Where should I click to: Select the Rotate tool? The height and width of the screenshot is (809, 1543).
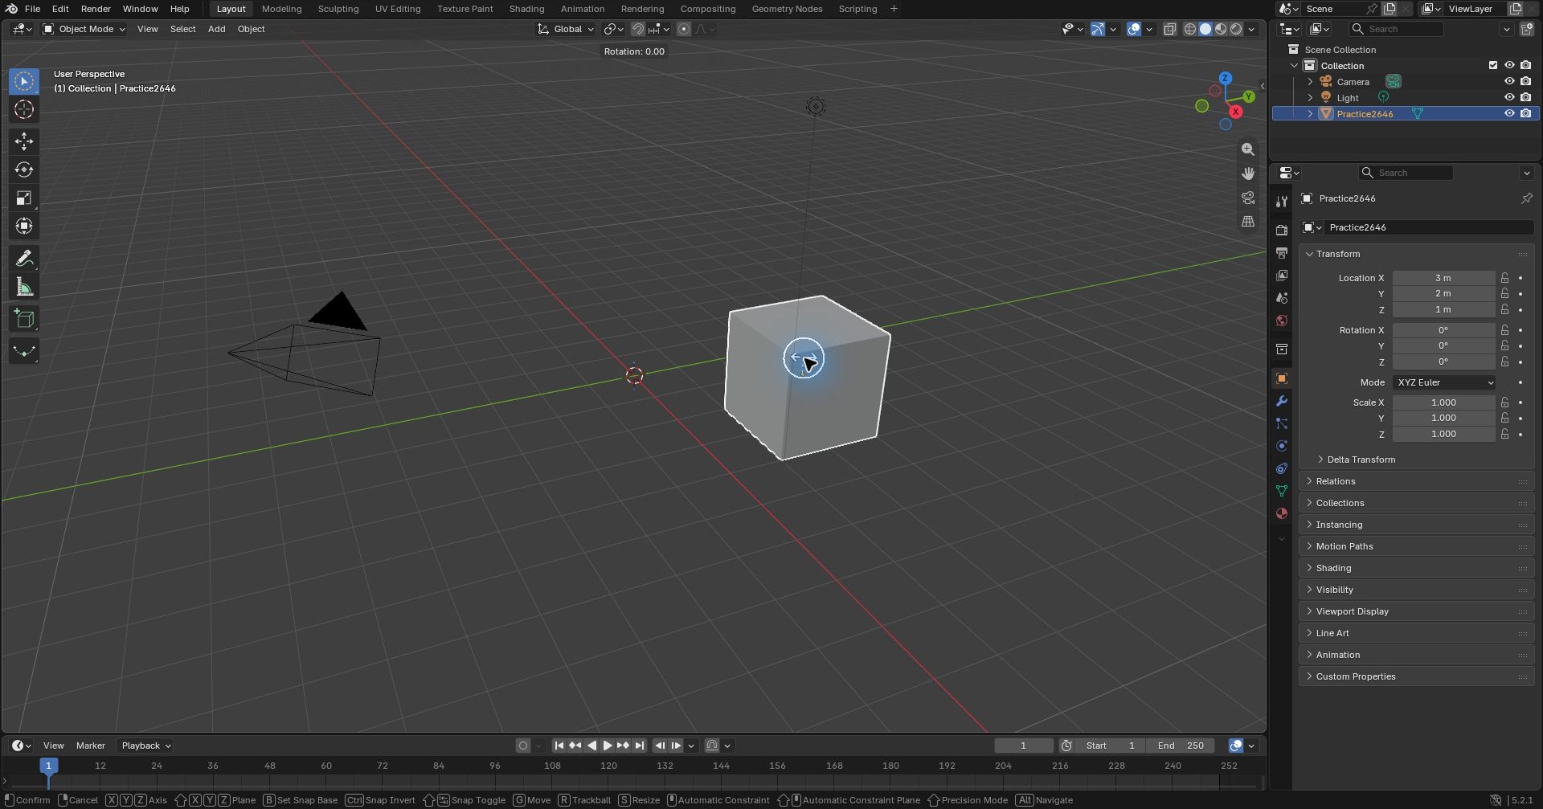click(24, 170)
